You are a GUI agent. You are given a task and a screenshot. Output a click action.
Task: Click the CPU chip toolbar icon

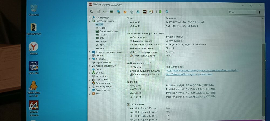coord(105,12)
